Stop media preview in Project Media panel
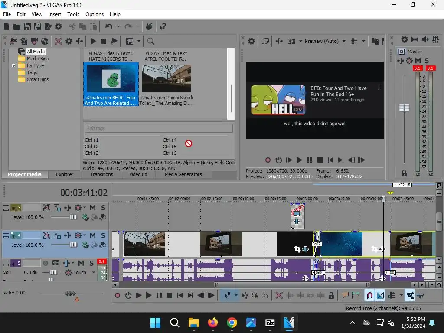The width and height of the screenshot is (444, 333). click(103, 41)
